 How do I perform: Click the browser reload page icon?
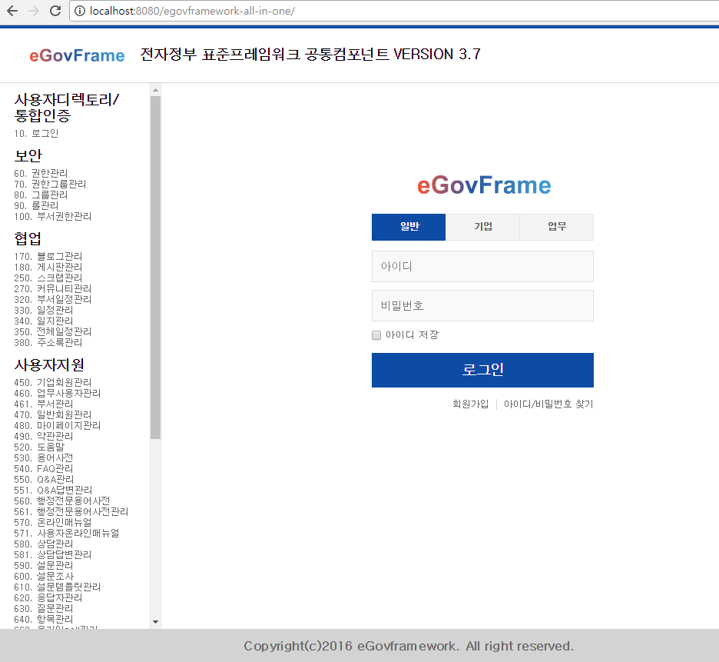[x=55, y=12]
